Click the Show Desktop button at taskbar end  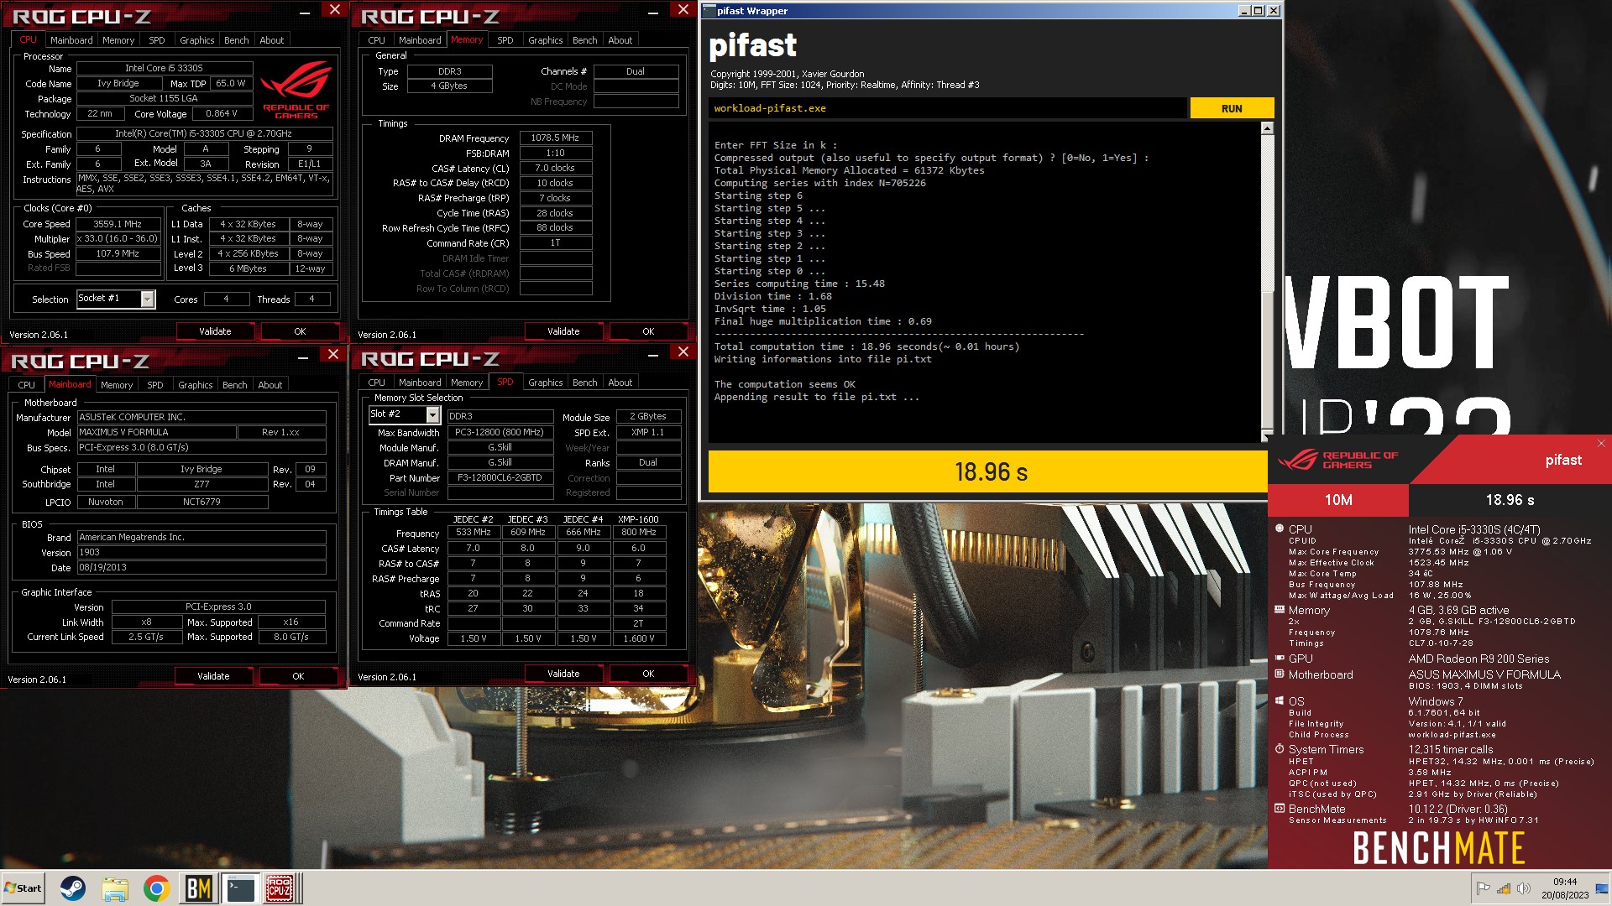tap(1602, 888)
